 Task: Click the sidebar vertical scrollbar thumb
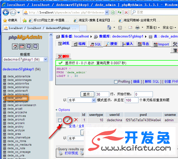click(x=51, y=59)
